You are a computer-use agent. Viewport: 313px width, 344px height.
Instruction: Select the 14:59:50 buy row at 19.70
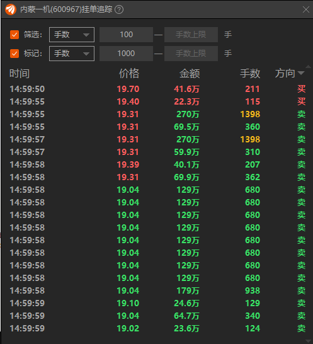tap(157, 89)
